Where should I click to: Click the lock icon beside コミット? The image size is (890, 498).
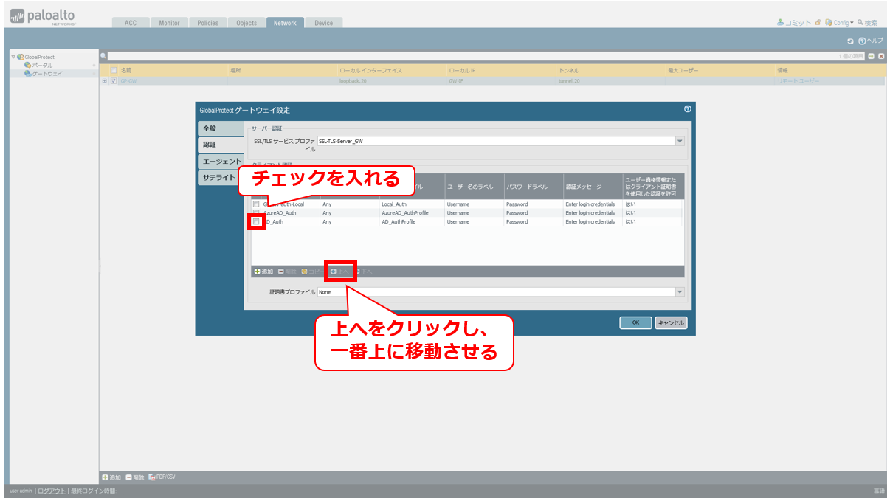click(818, 23)
